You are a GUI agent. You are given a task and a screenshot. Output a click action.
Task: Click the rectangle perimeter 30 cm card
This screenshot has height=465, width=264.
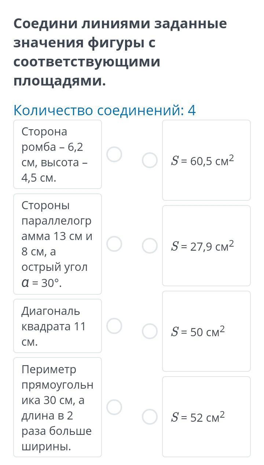[58, 407]
